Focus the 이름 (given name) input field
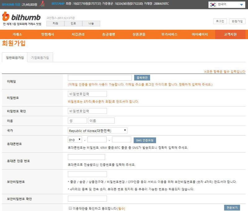The height and width of the screenshot is (211, 248). pos(101,121)
